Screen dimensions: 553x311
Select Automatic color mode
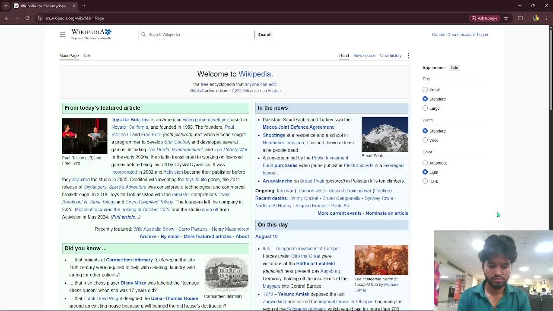(425, 163)
